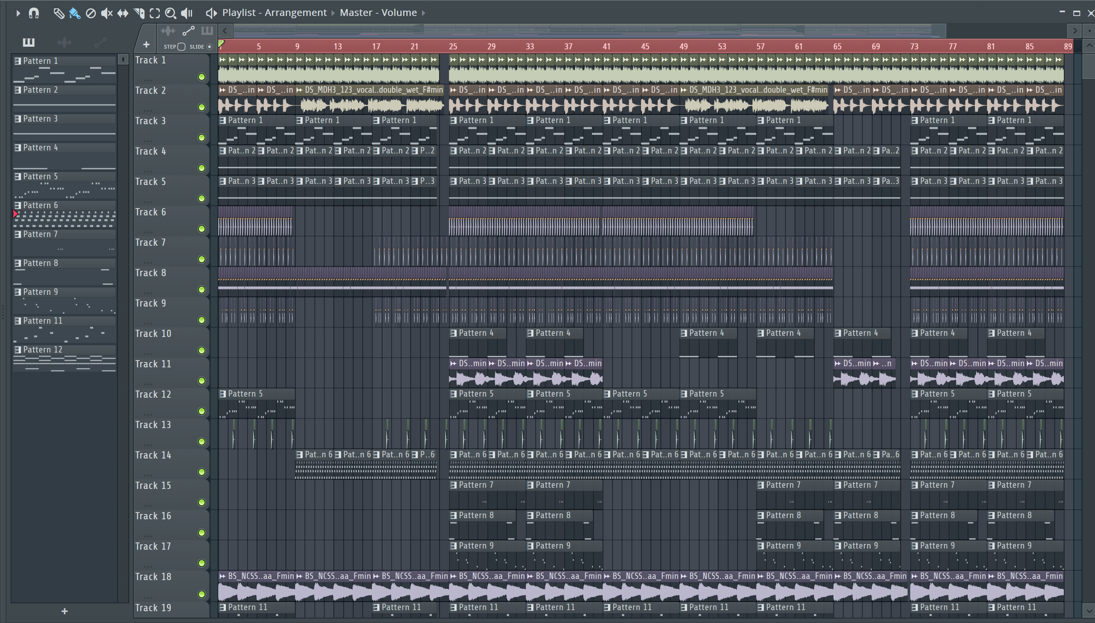Viewport: 1095px width, 623px height.
Task: Open clip menu of Pattern 5 on Track 12 start
Action: pos(223,394)
